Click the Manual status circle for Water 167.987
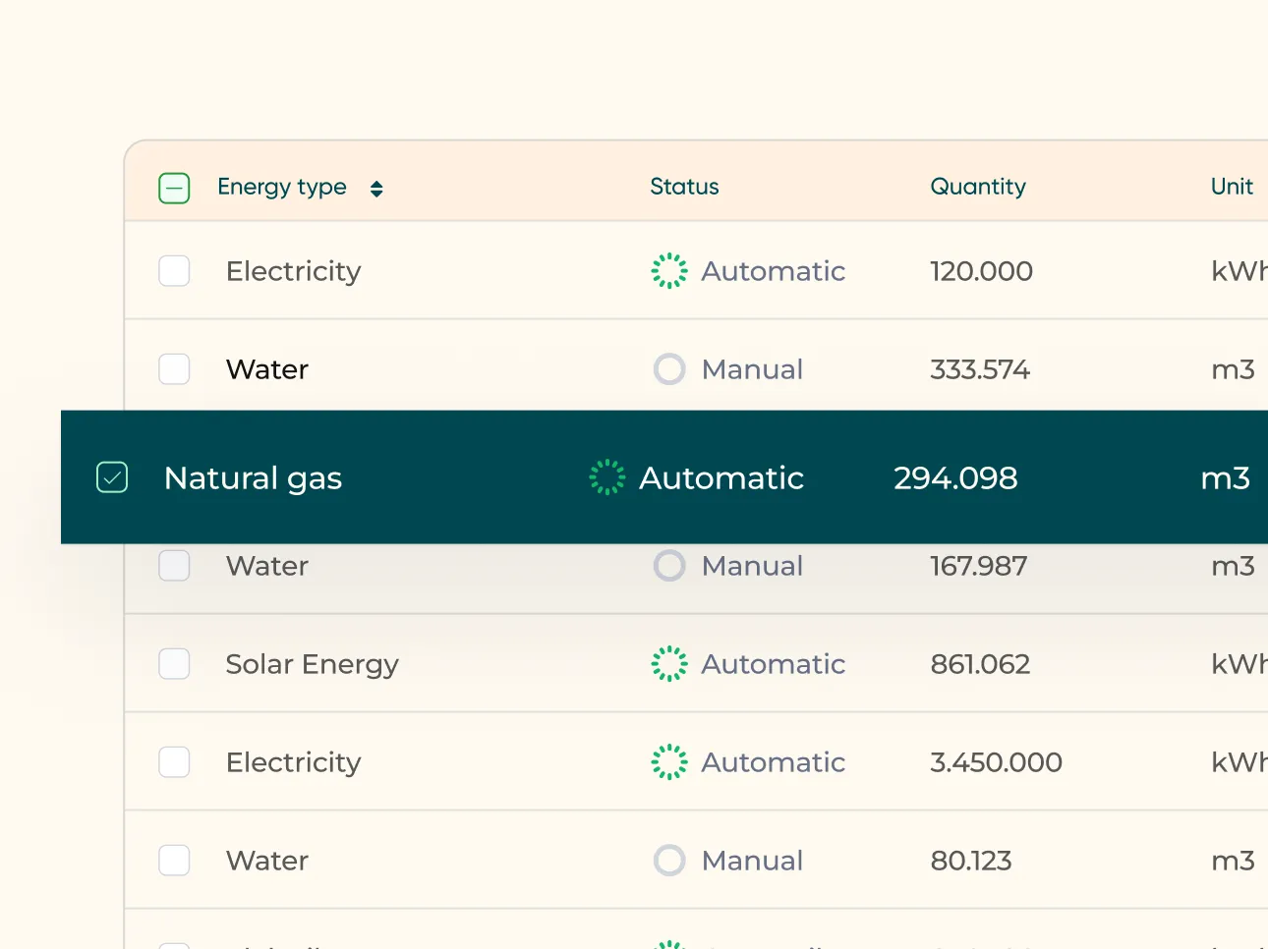The width and height of the screenshot is (1268, 949). (x=669, y=566)
